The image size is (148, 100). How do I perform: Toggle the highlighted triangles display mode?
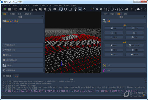[x=80, y=9]
